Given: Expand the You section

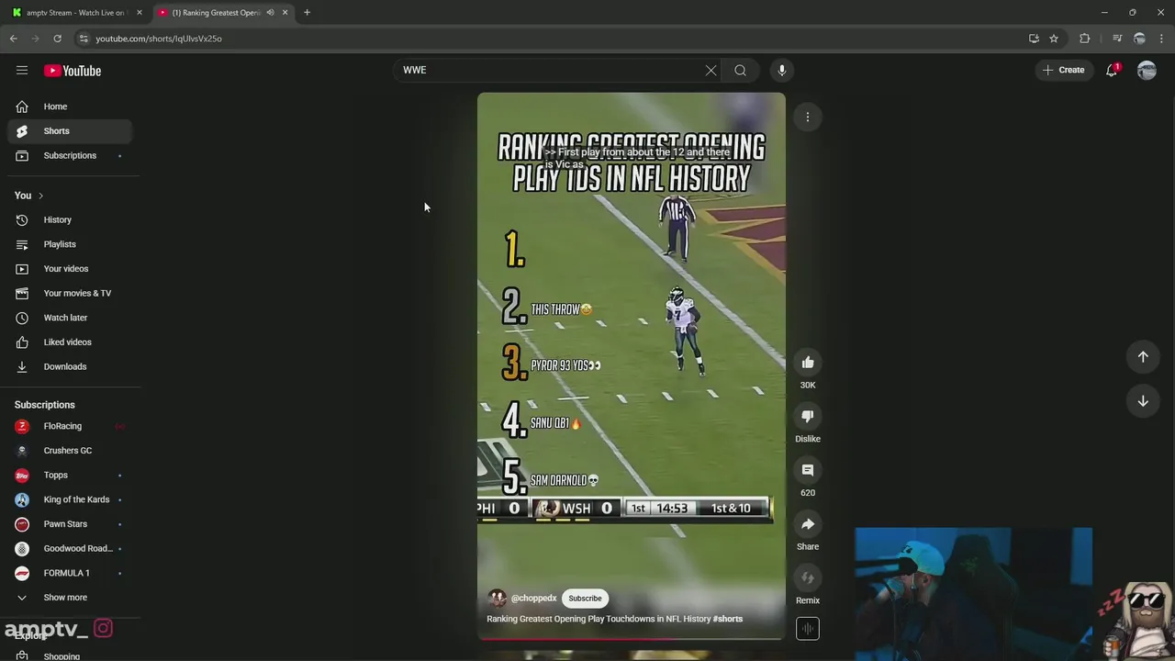Looking at the screenshot, I should tap(29, 196).
